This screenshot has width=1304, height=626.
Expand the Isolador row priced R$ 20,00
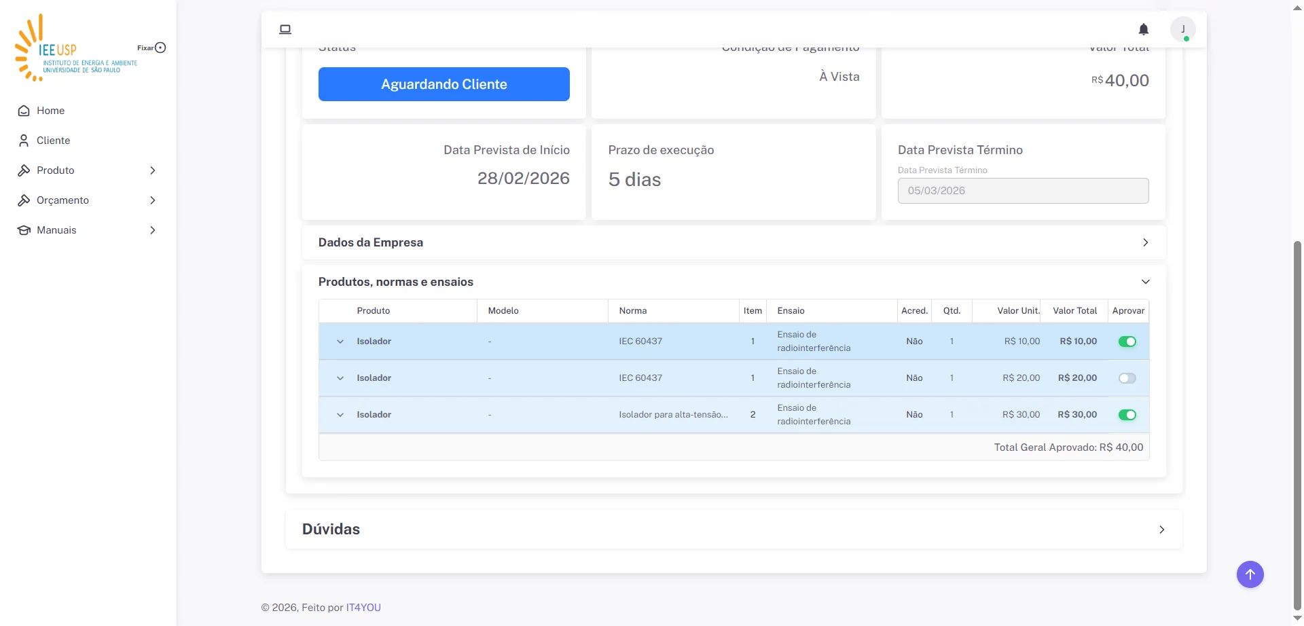[340, 378]
